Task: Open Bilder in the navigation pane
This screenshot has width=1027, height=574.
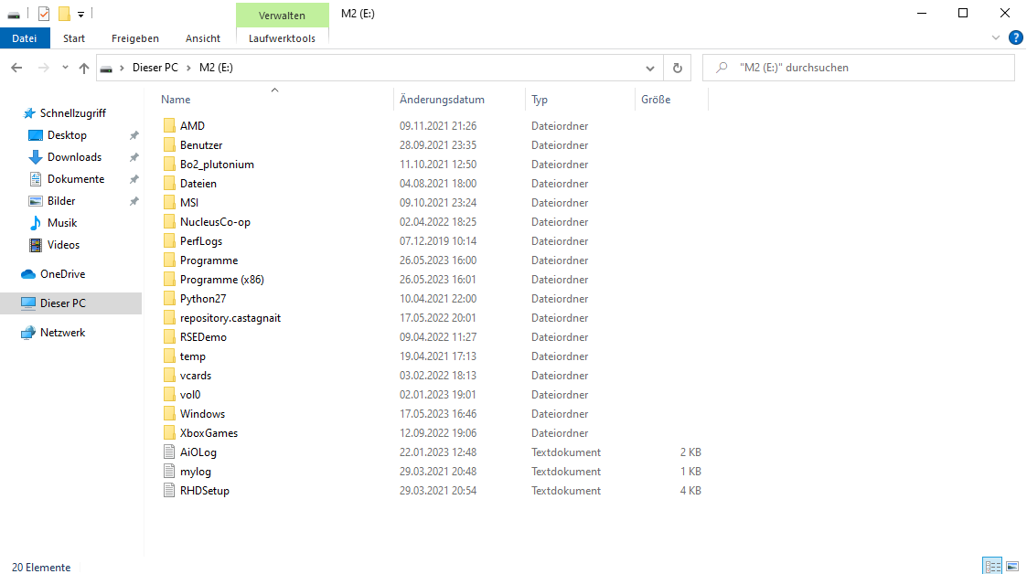Action: [61, 201]
